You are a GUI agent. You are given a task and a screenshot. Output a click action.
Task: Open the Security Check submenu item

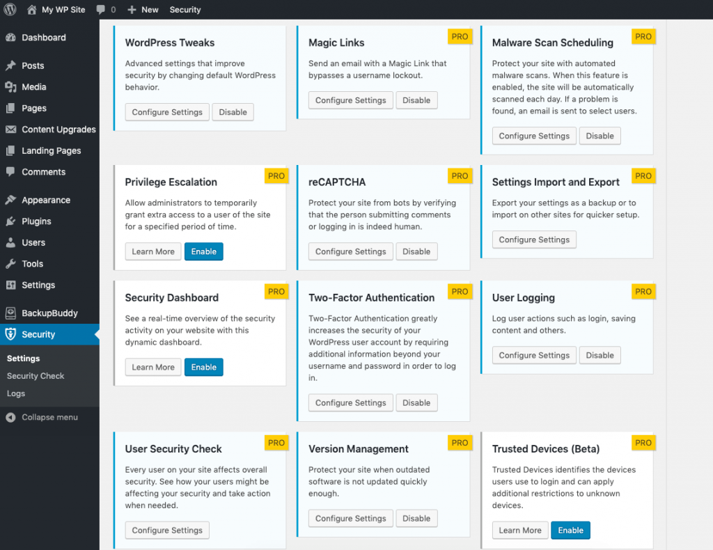(x=36, y=376)
